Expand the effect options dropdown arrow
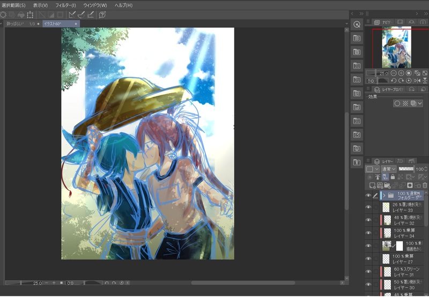The height and width of the screenshot is (297, 429). [420, 103]
